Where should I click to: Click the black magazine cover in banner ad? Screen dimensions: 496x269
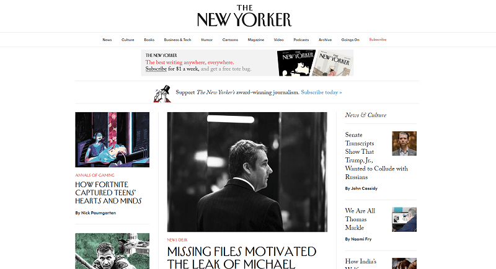click(296, 63)
